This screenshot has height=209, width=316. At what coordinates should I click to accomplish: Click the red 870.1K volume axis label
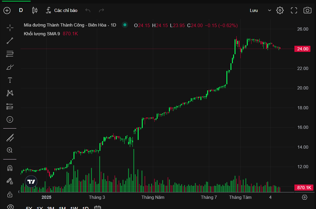pos(304,188)
